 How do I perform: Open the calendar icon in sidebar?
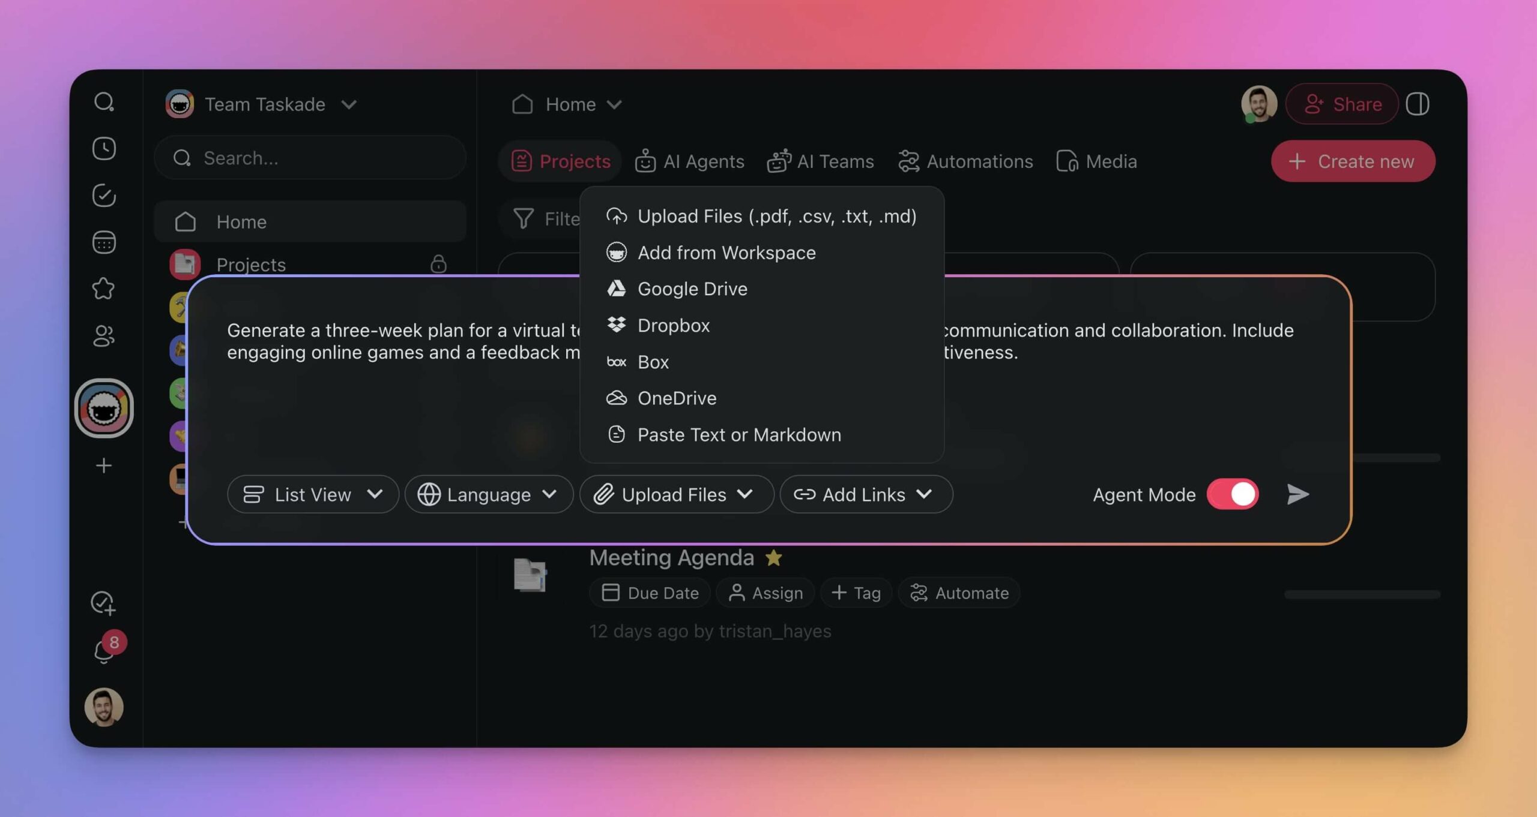104,242
